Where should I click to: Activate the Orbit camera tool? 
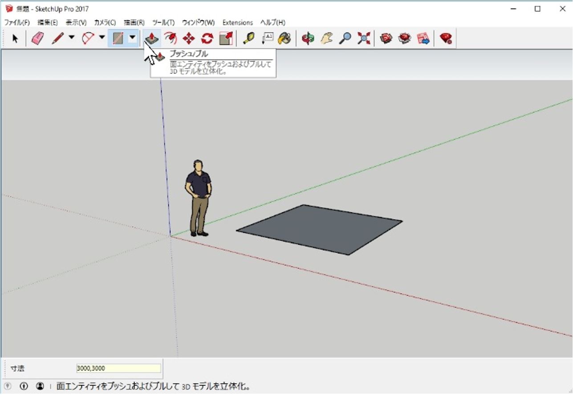pos(308,39)
